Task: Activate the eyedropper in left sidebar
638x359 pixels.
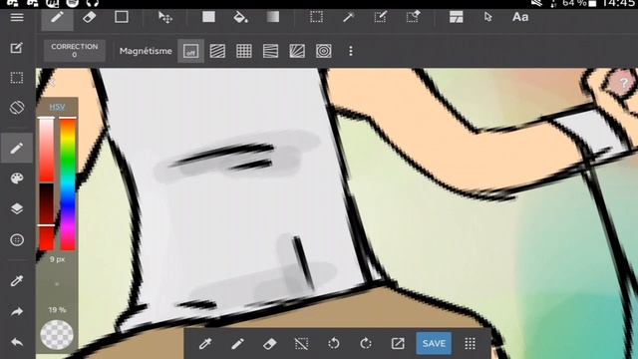Action: 17,281
